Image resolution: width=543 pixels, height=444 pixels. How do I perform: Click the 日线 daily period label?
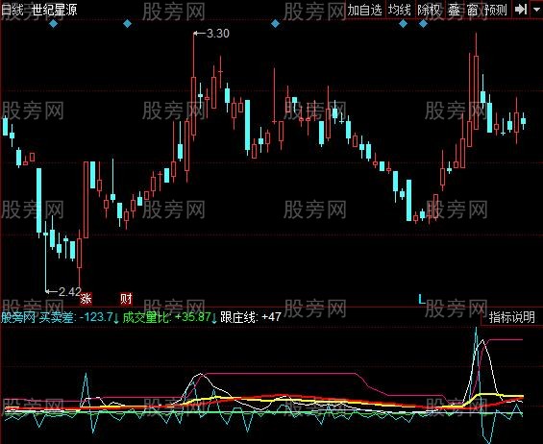tap(12, 10)
